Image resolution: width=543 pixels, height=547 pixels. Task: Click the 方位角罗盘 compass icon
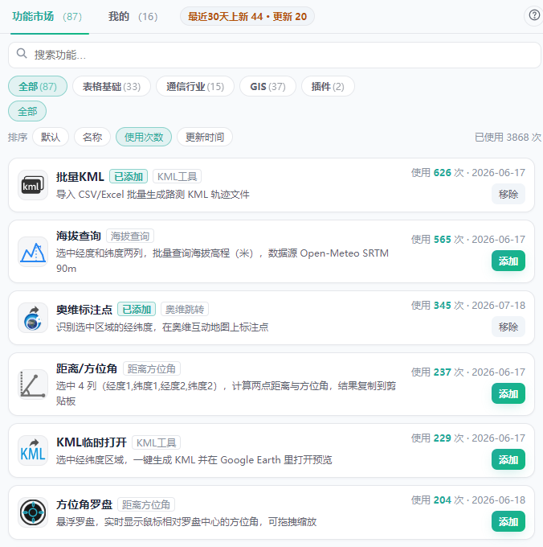click(x=33, y=512)
